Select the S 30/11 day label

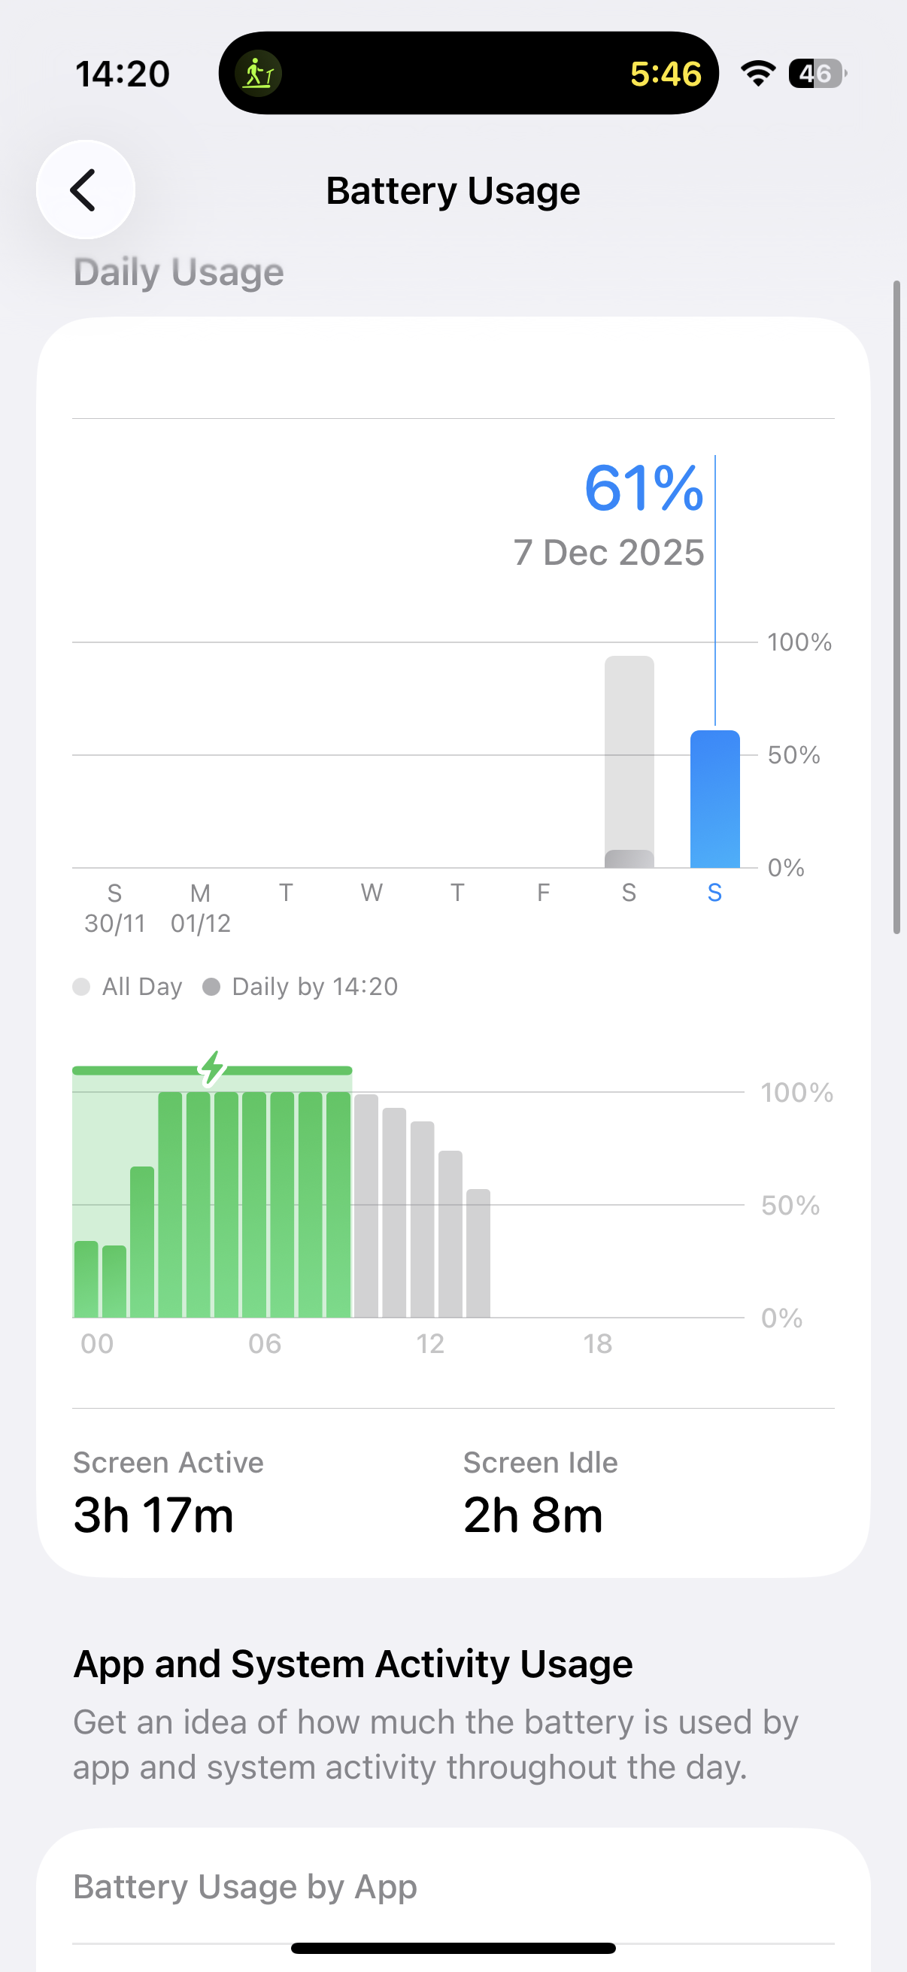[115, 908]
